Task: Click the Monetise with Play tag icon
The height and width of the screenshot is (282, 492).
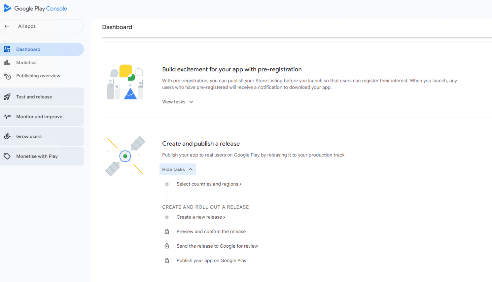Action: click(x=7, y=156)
